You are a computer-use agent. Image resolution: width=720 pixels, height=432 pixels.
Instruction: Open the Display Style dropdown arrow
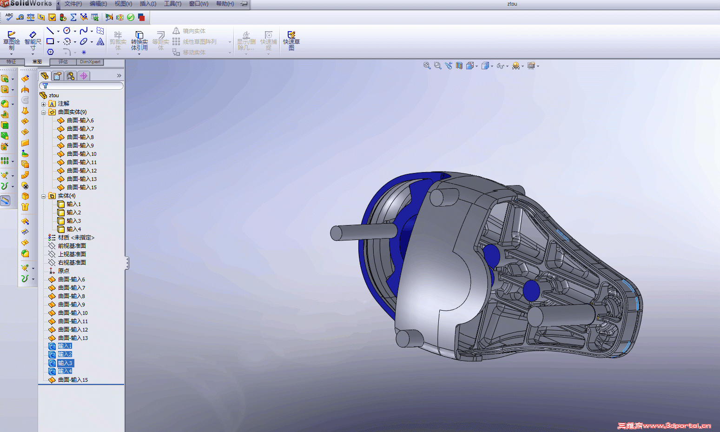[492, 66]
